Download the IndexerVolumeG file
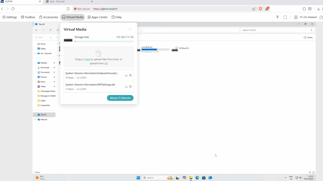This screenshot has height=181, width=323. click(126, 75)
